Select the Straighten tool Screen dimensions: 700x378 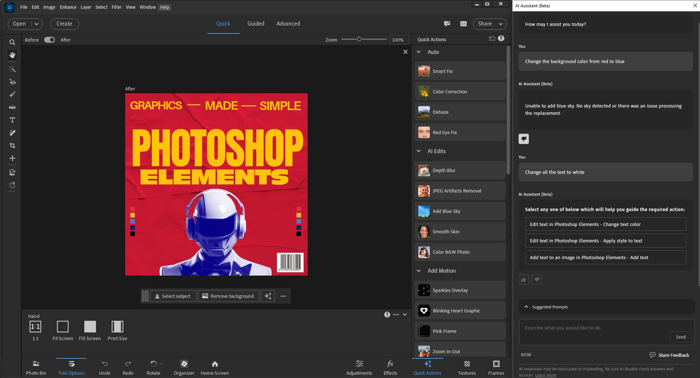[12, 107]
